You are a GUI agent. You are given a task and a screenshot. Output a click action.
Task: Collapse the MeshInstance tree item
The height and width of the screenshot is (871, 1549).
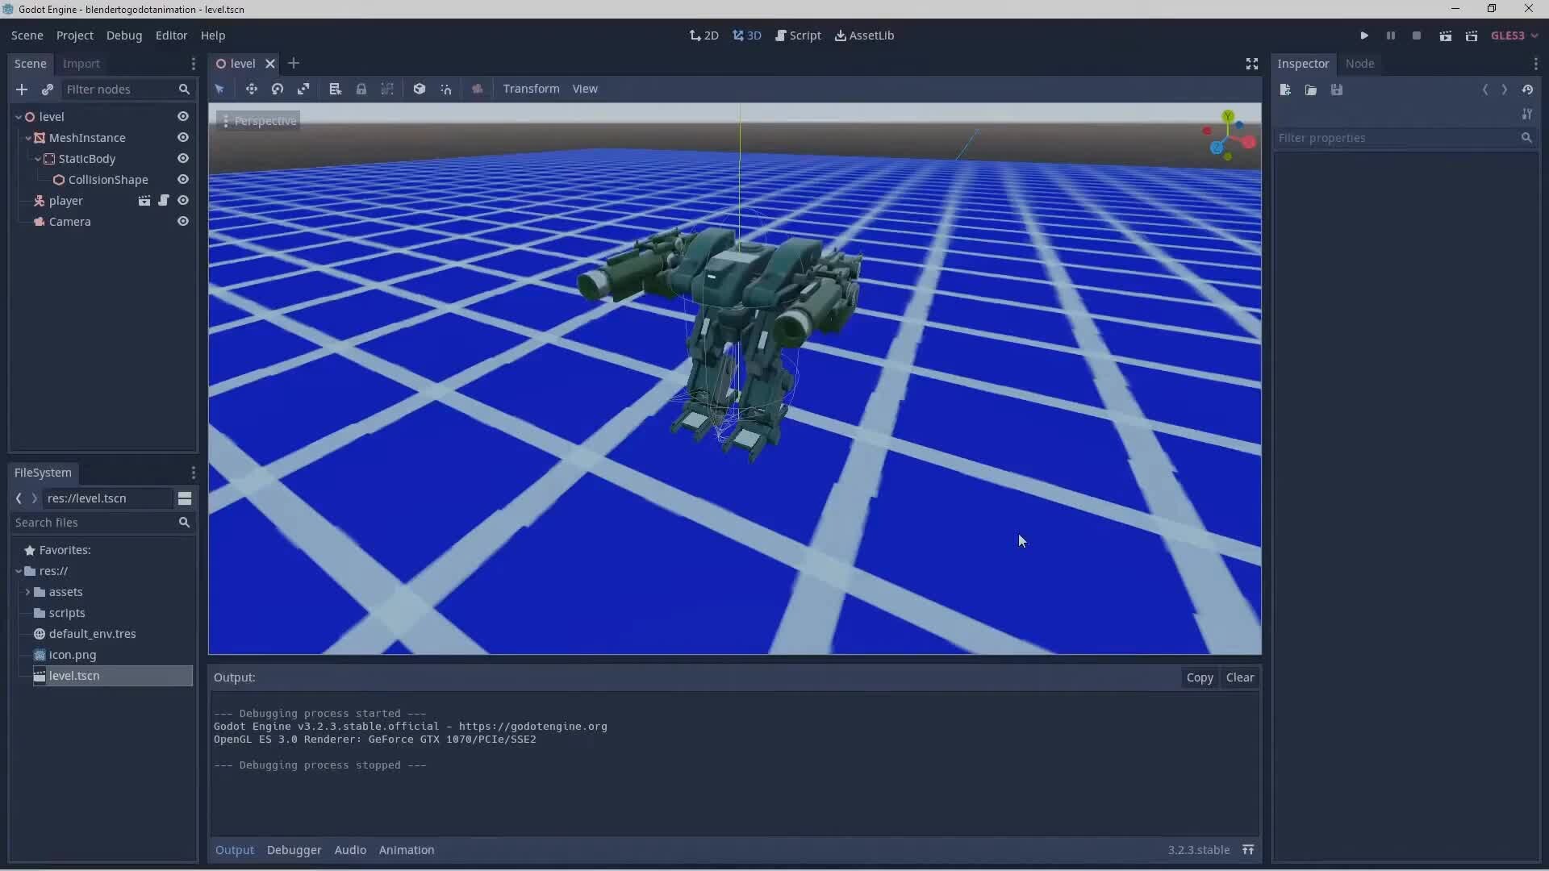[x=27, y=138]
